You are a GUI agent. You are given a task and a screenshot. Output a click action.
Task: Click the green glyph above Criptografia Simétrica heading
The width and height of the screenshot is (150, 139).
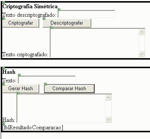4,3
